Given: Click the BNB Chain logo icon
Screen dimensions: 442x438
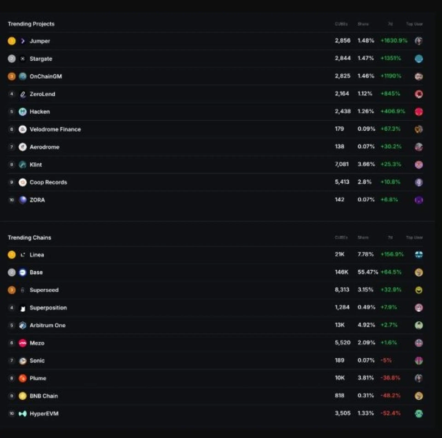Looking at the screenshot, I should tap(23, 396).
